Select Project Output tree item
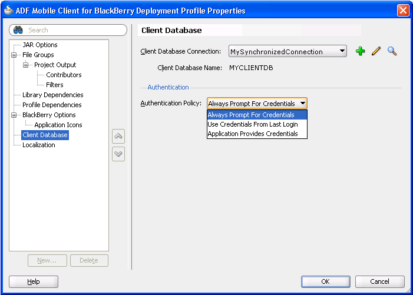 (x=55, y=65)
